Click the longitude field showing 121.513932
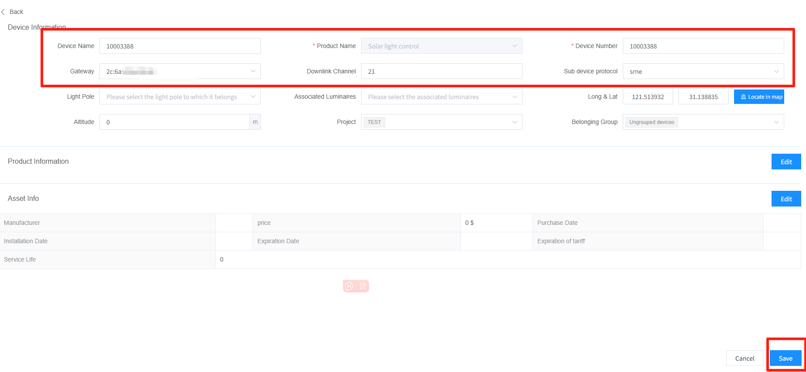This screenshot has height=372, width=806. [647, 96]
